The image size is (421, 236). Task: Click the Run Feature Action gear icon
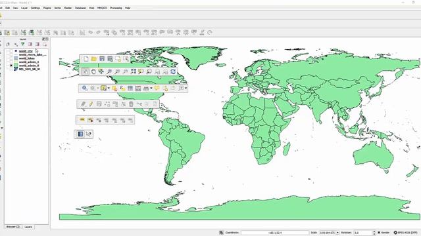pos(93,88)
